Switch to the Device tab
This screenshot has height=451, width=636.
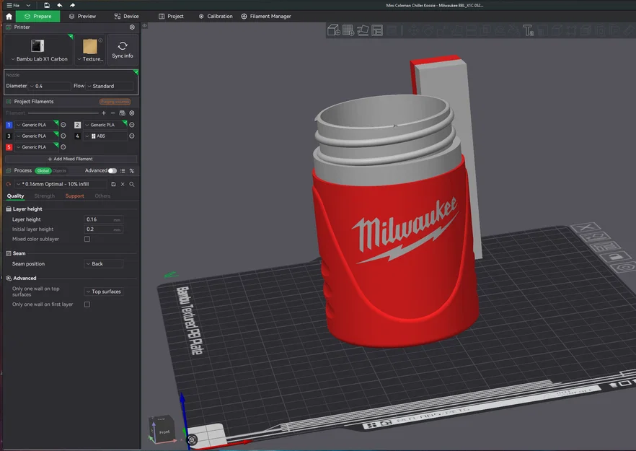tap(127, 17)
